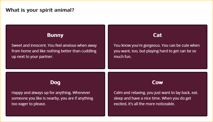
Task: Click the 'Bunny' title text
Action: (55, 35)
